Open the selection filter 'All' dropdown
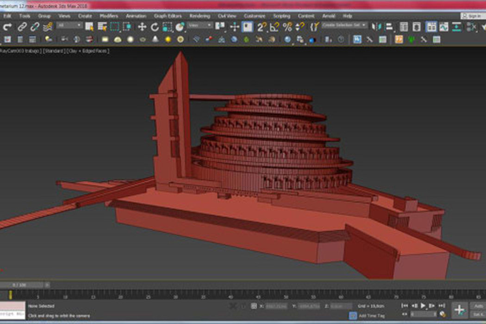 (69, 25)
